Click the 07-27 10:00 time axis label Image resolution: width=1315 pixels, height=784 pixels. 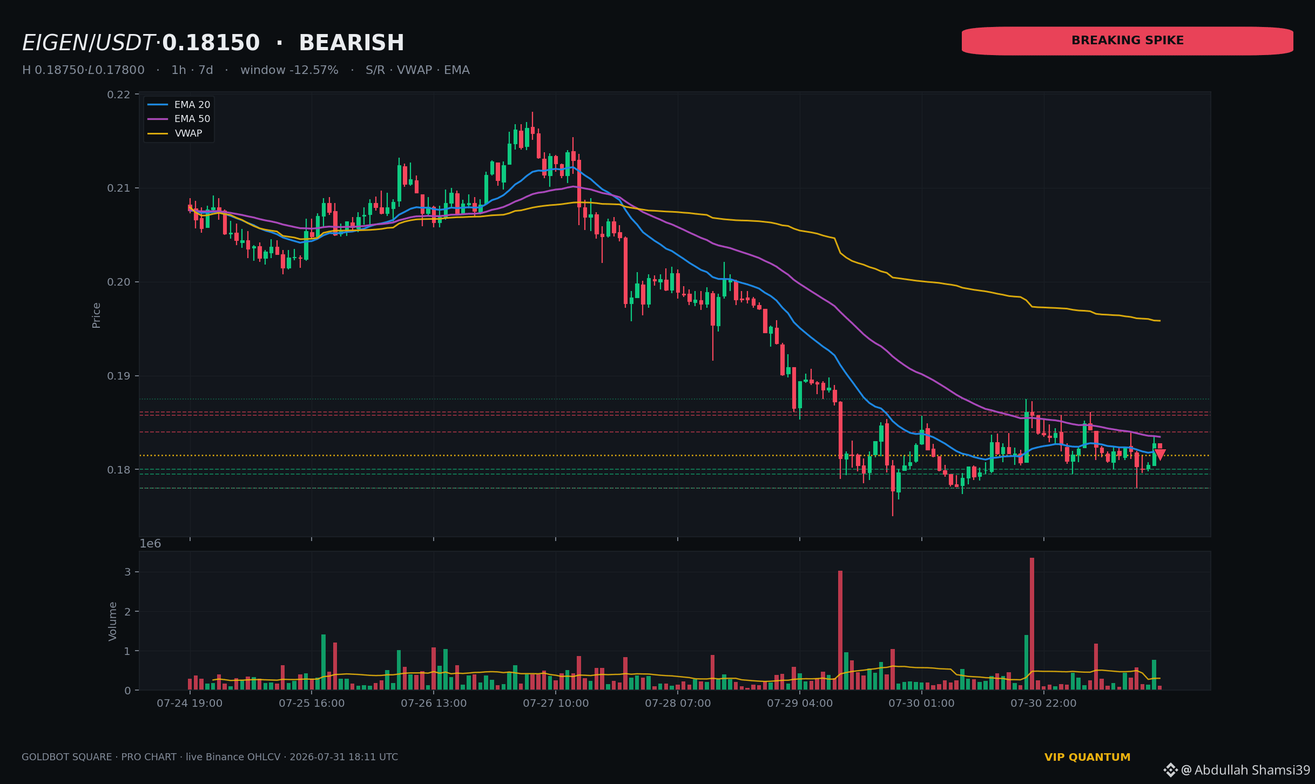point(556,704)
